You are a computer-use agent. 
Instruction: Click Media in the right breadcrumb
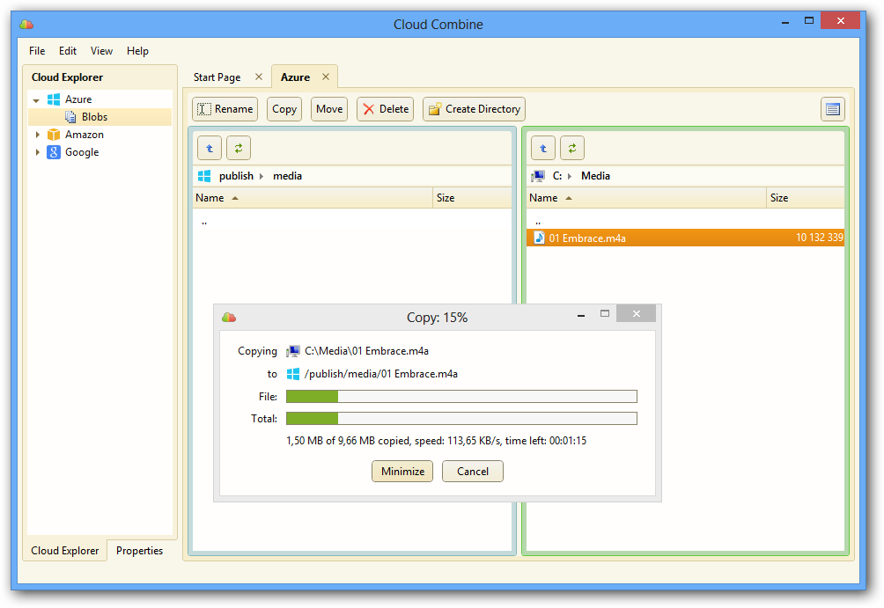595,176
